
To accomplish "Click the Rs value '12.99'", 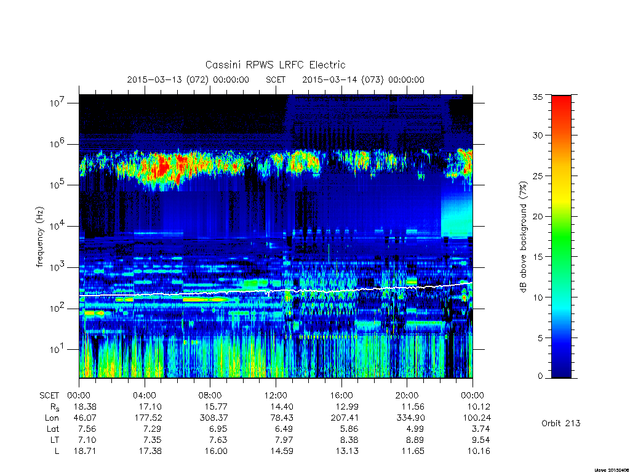I will 347,406.
